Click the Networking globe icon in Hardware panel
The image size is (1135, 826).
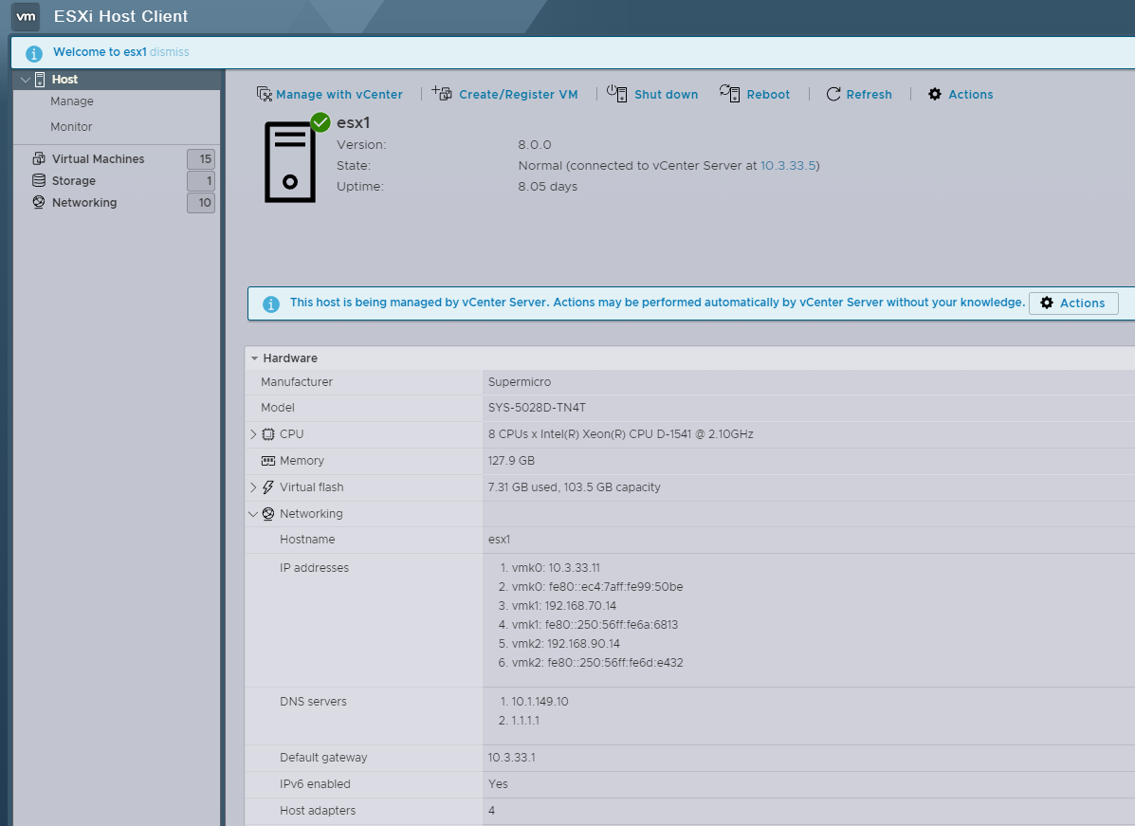coord(268,514)
